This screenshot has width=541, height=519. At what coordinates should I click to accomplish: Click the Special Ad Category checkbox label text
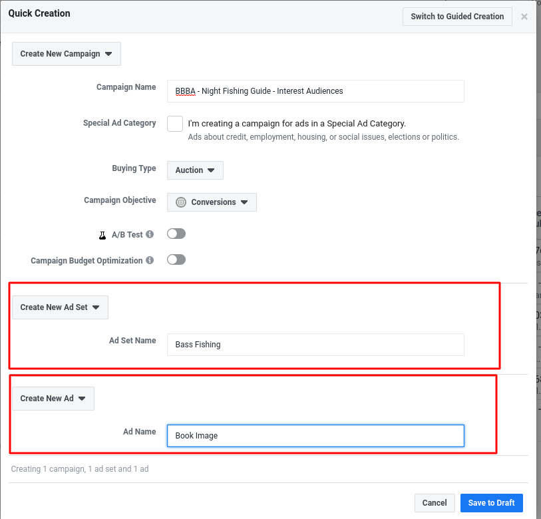297,123
